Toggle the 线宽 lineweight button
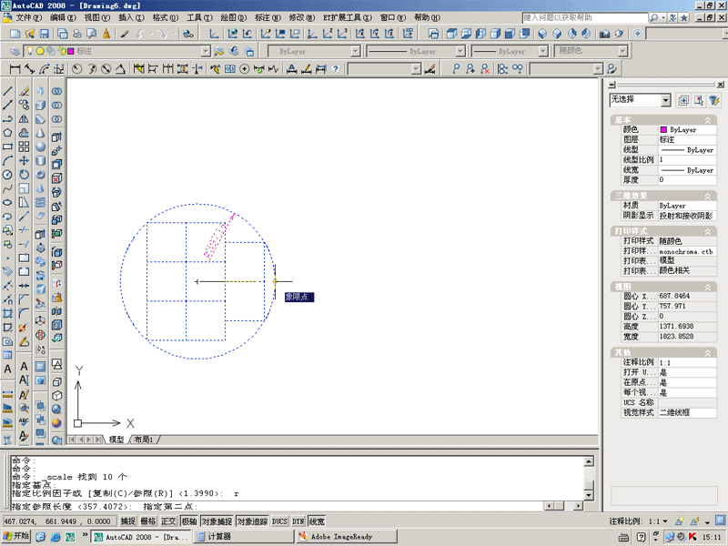The height and width of the screenshot is (546, 728). coord(317,521)
